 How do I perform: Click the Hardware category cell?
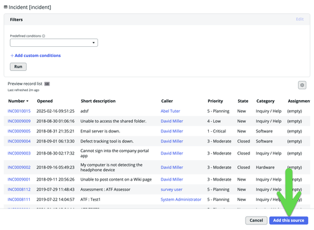tap(265, 167)
